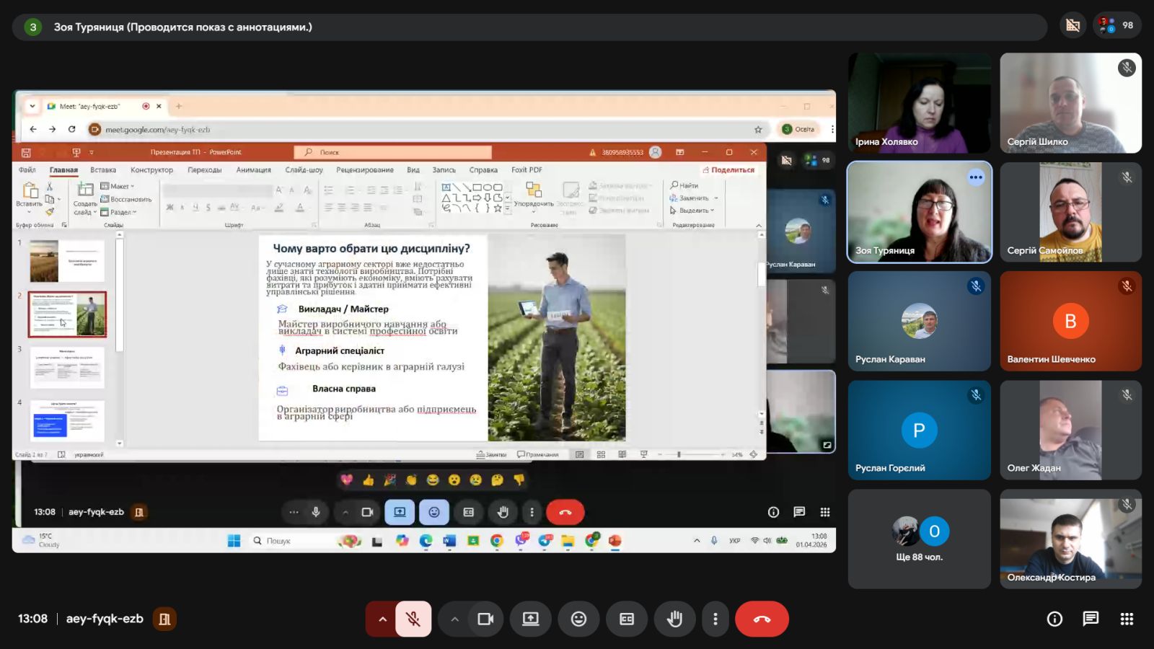Viewport: 1154px width, 649px height.
Task: Leave the call with red hang-up button
Action: tap(762, 619)
